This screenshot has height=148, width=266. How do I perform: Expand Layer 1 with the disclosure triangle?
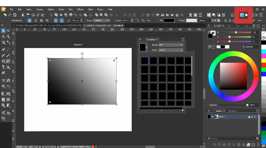pyautogui.click(x=213, y=117)
